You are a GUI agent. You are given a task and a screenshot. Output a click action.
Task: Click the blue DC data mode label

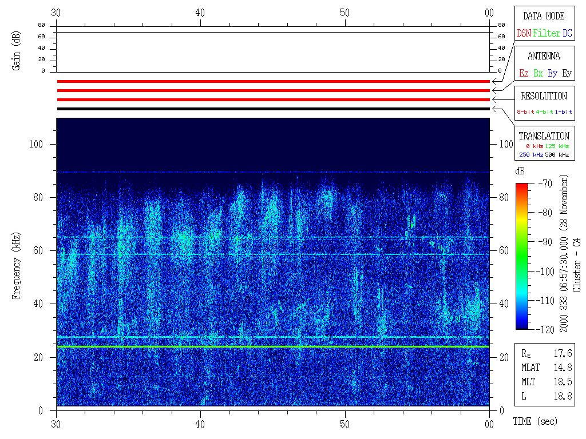click(567, 33)
